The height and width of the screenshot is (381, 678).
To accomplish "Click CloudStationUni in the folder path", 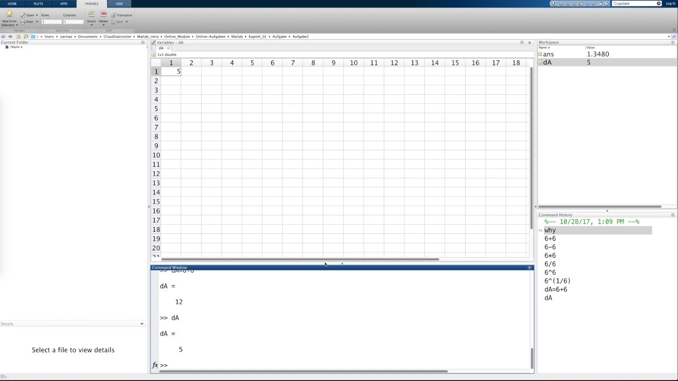I will pyautogui.click(x=117, y=37).
